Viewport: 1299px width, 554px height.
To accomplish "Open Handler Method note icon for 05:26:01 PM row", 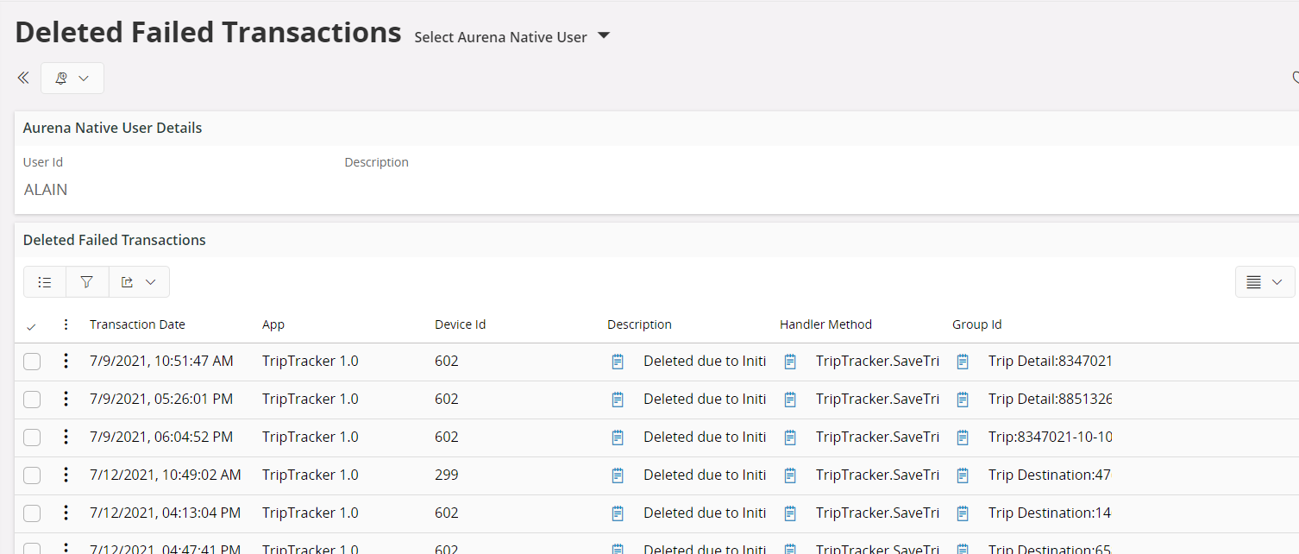I will tap(790, 400).
